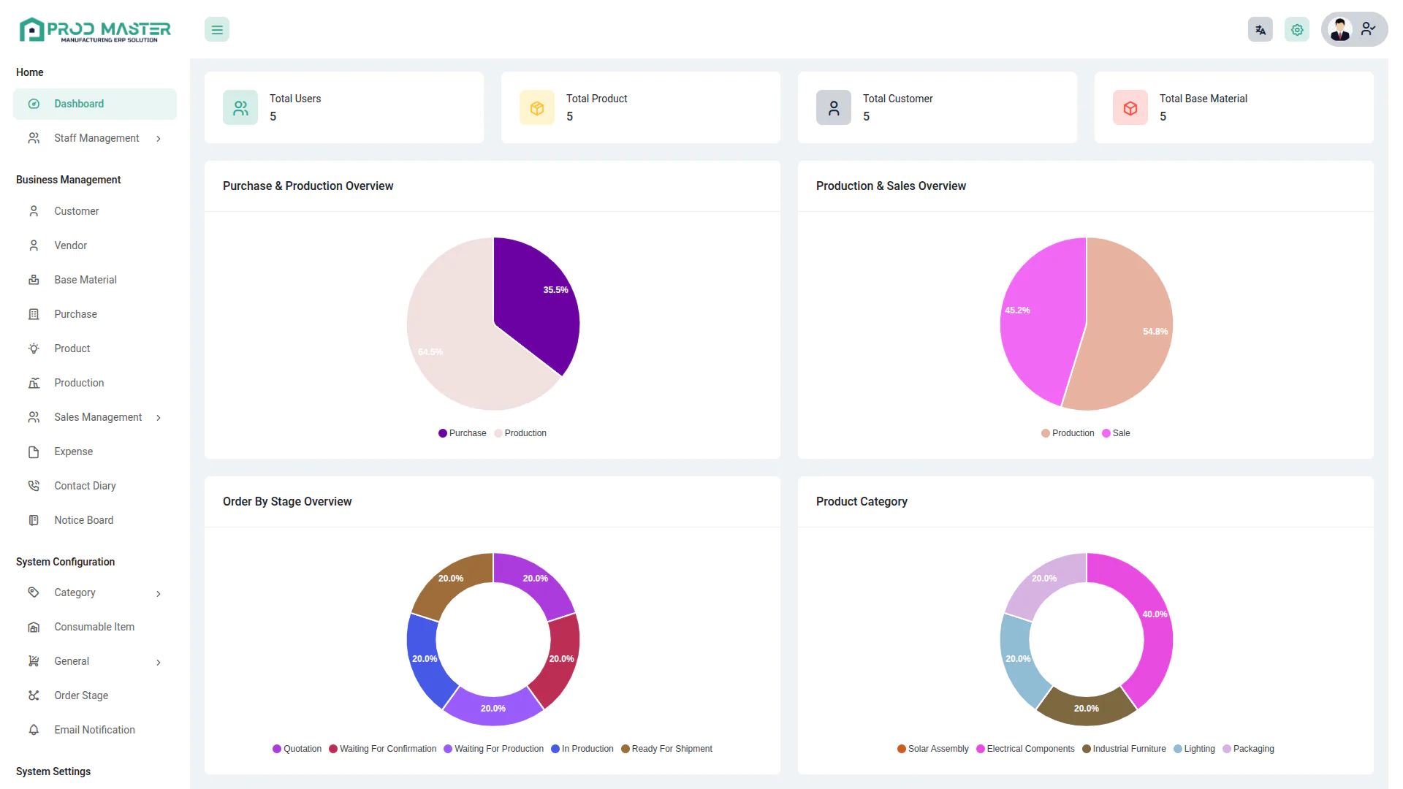Open the Contact Diary link
The height and width of the screenshot is (789, 1403).
[x=85, y=486]
